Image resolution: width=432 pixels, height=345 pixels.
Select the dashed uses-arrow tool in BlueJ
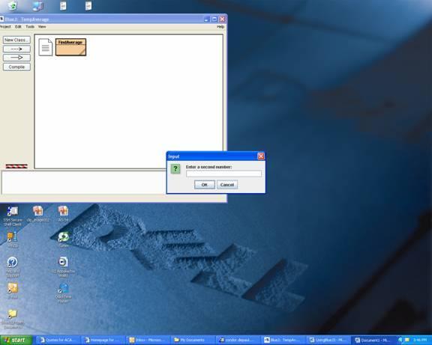[x=16, y=49]
